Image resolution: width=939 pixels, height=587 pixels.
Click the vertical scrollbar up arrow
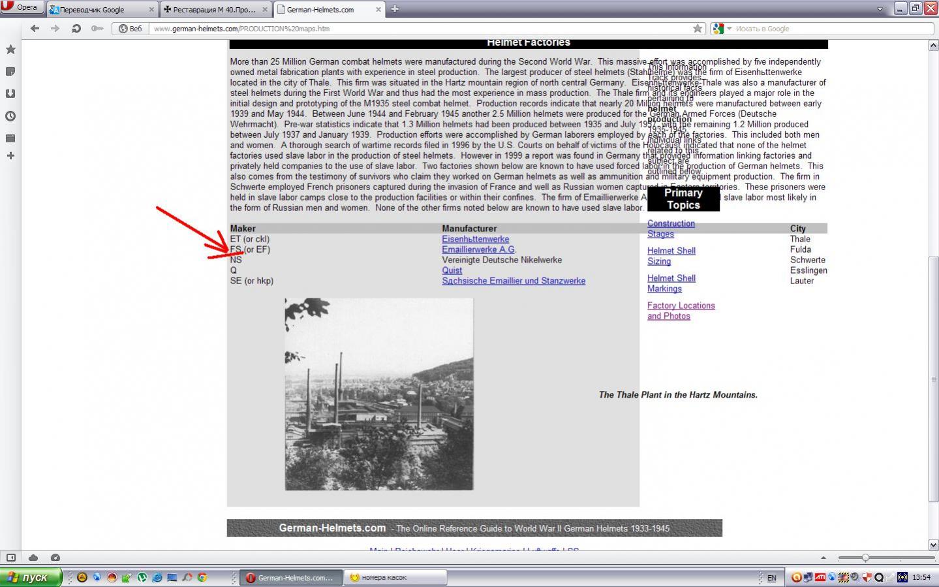tap(933, 46)
